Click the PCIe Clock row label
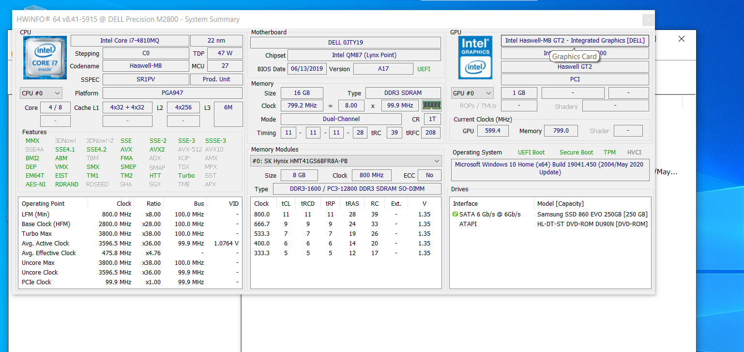The width and height of the screenshot is (744, 352). pos(36,282)
